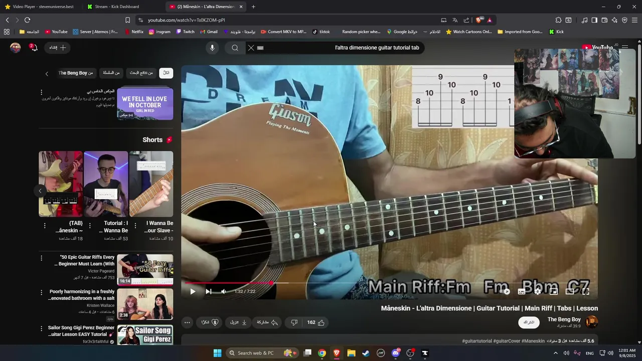Skip to the next video
Viewport: 642px width, 361px height.
[x=209, y=291]
